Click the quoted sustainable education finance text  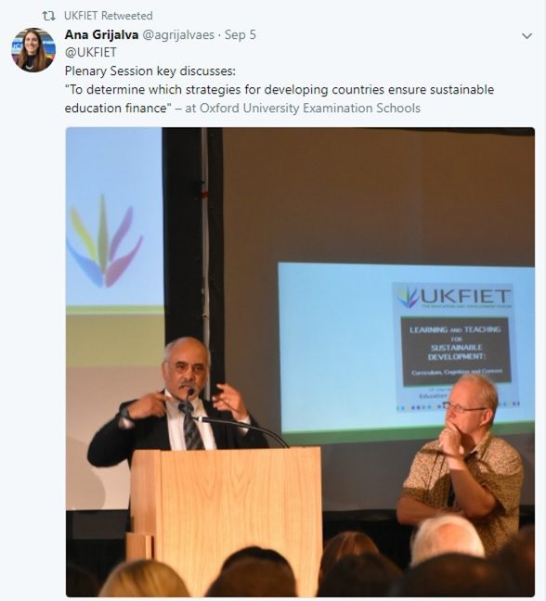[279, 99]
